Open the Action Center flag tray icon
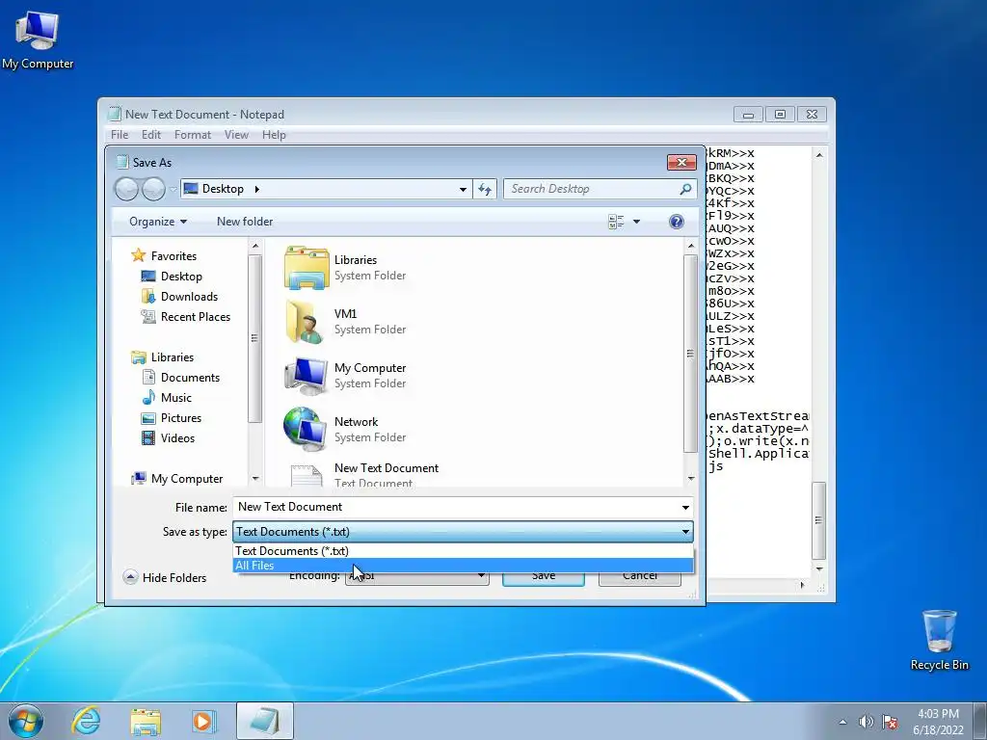The image size is (987, 740). click(890, 722)
